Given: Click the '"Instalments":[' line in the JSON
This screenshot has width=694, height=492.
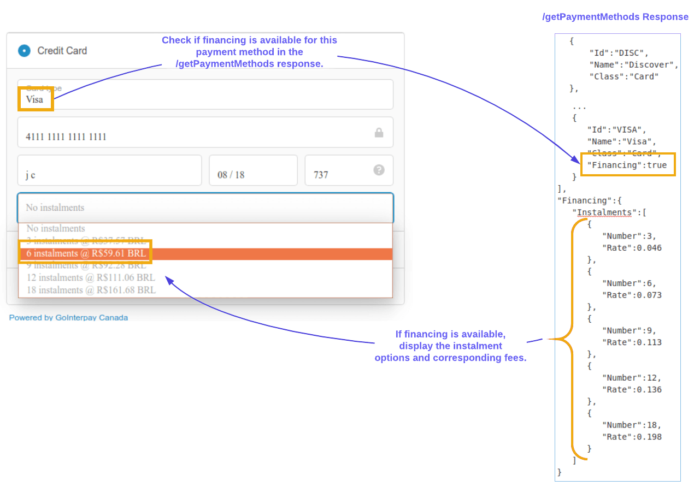Looking at the screenshot, I should [x=609, y=212].
